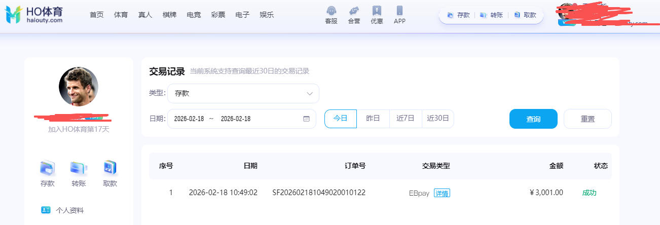Open the APP download phone icon

(399, 11)
